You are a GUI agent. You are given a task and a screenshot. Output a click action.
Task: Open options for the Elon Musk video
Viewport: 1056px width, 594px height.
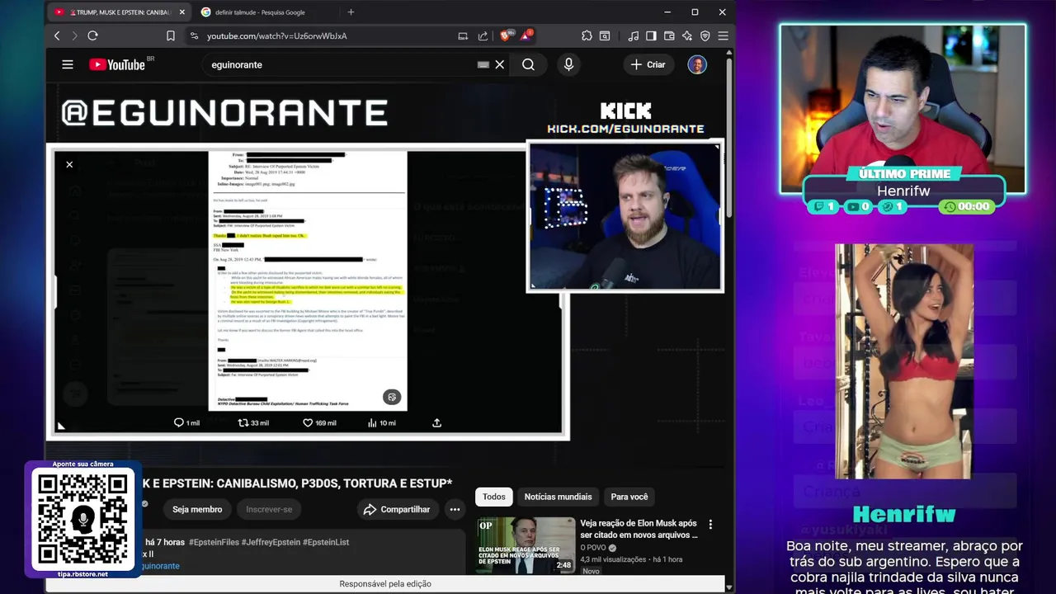click(x=710, y=524)
